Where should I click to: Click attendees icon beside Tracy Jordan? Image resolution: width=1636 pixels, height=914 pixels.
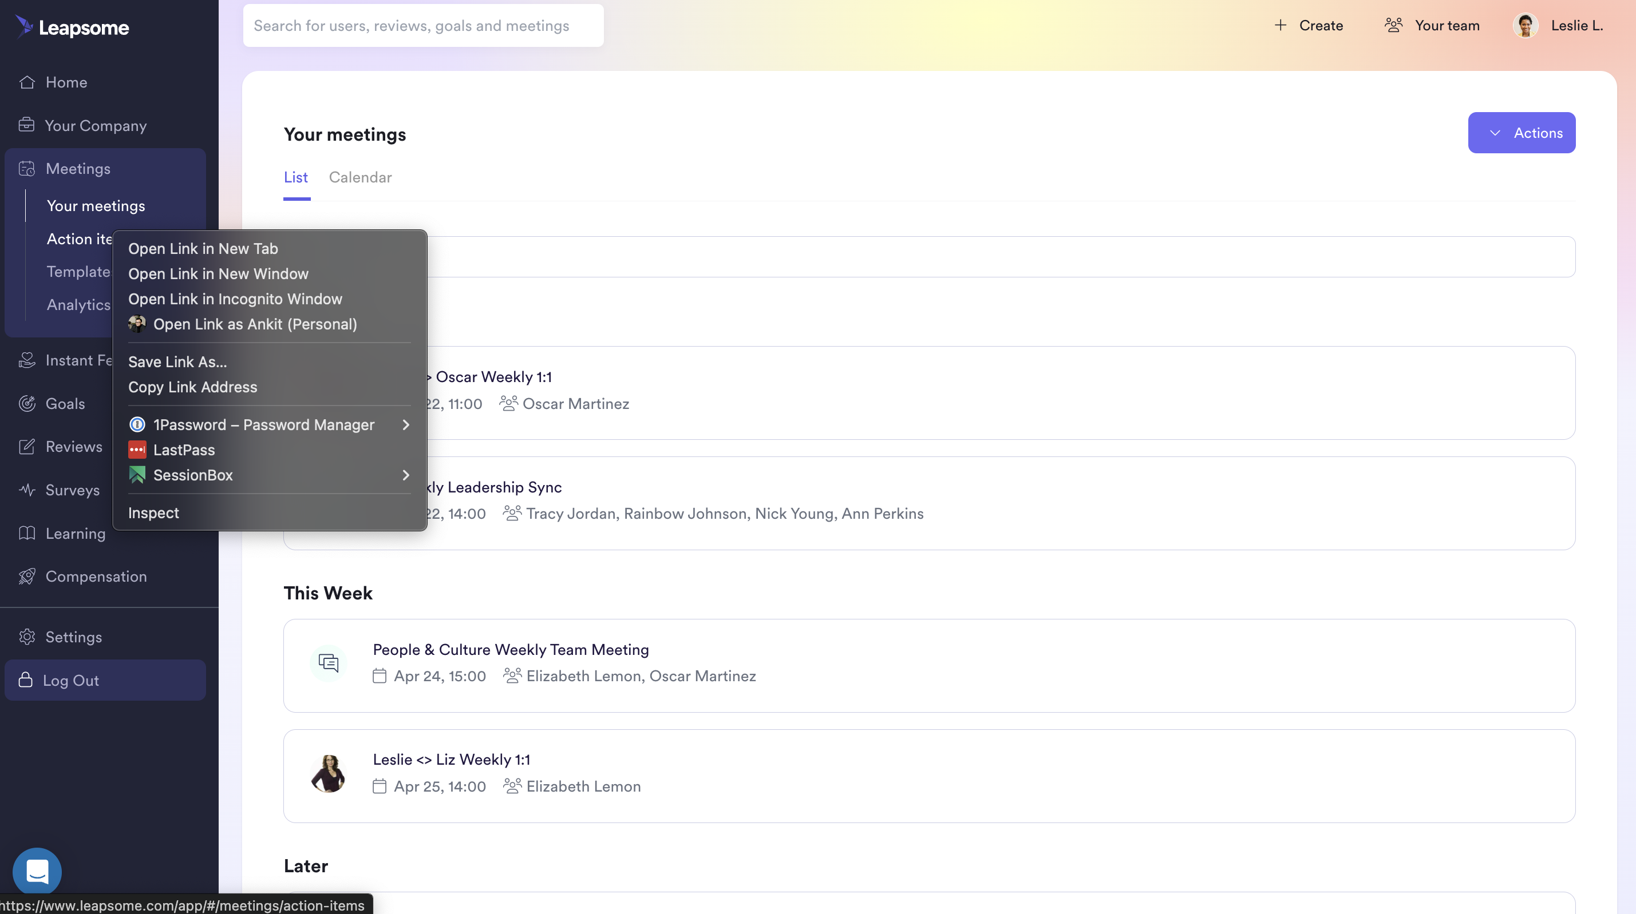click(512, 513)
